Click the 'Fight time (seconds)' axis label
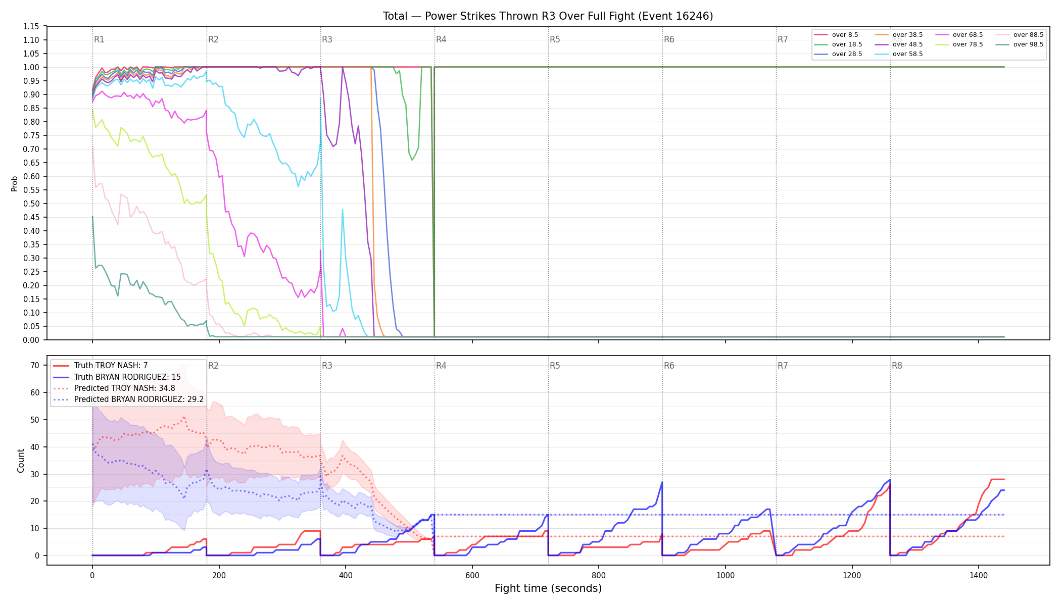Image resolution: width=1061 pixels, height=606 pixels. click(548, 588)
